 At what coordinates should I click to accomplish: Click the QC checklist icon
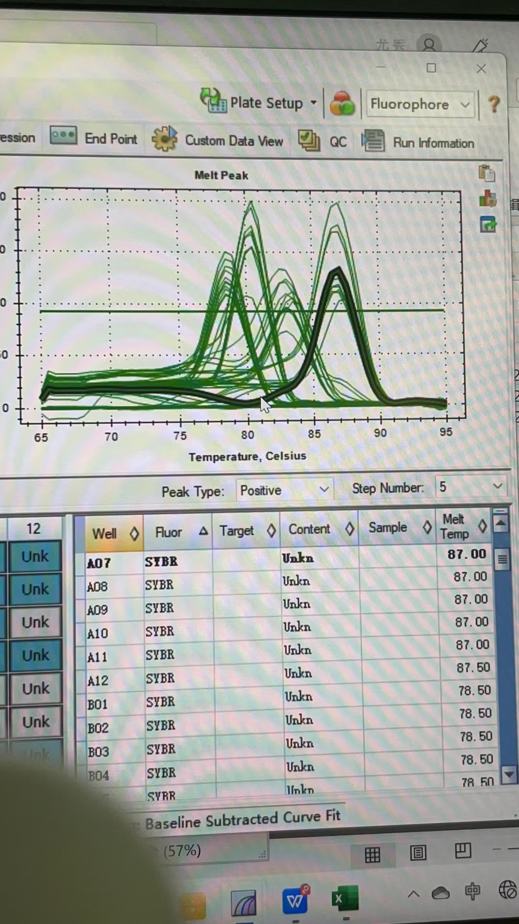309,141
